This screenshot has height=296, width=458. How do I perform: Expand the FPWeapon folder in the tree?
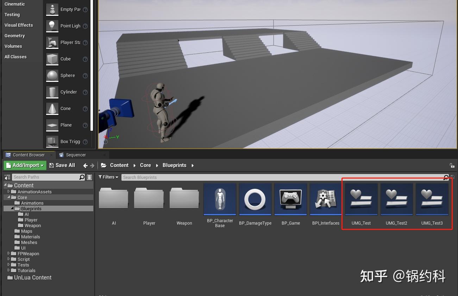point(8,253)
